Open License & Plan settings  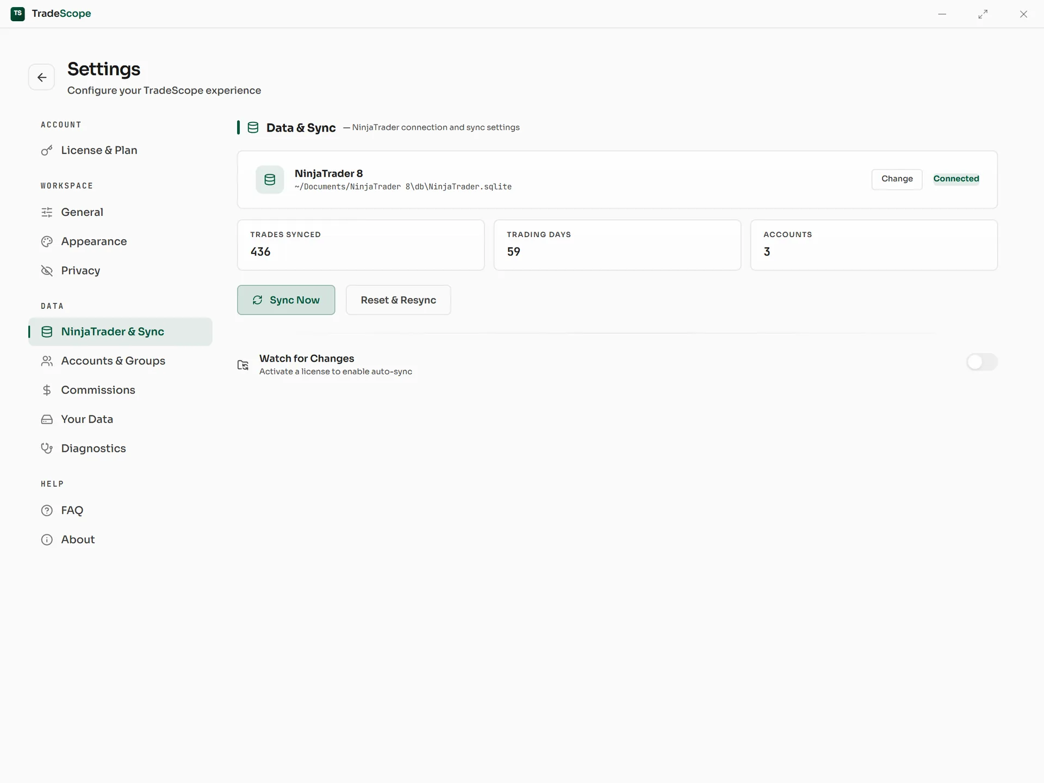click(121, 151)
